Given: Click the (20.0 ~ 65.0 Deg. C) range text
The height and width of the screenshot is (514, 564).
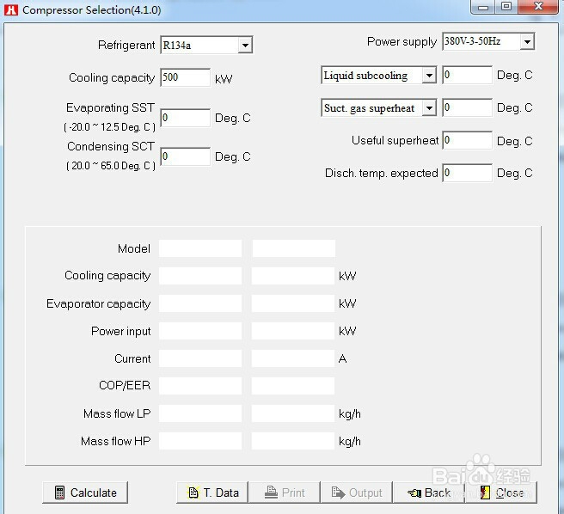Looking at the screenshot, I should 111,166.
